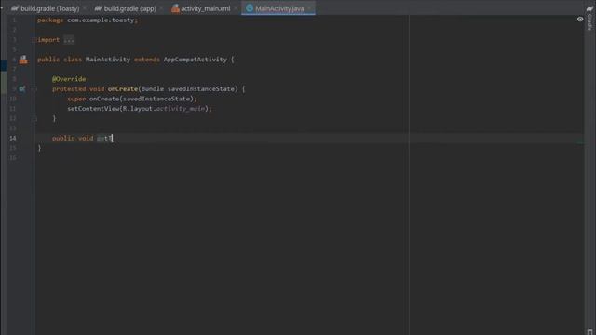Click the Bundle parameter type

(153, 89)
